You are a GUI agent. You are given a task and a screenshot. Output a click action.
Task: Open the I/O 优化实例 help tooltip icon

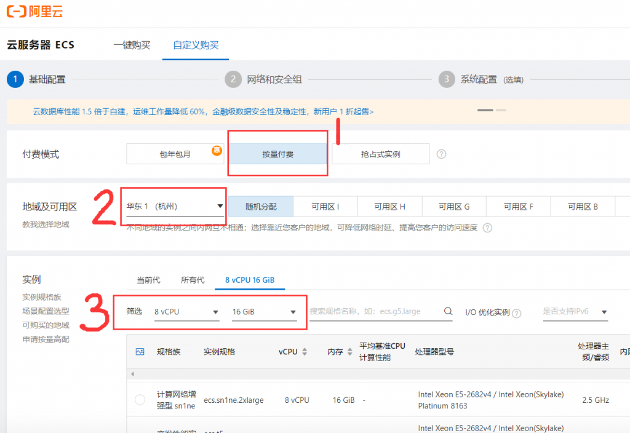pos(517,312)
